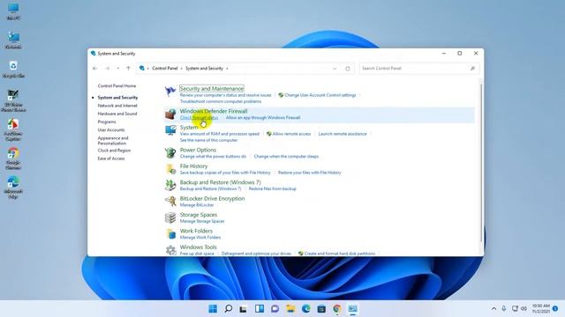This screenshot has width=565, height=317.
Task: Open Clock and Region category
Action: (x=114, y=151)
